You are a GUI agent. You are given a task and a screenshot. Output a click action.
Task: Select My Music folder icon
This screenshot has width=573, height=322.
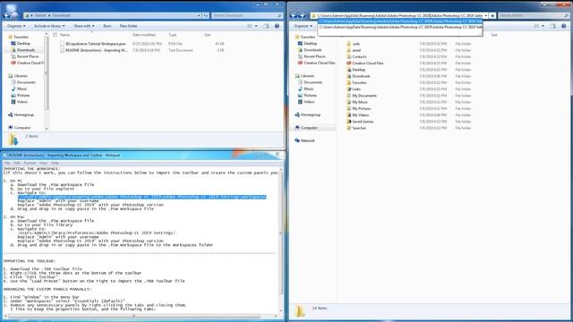tap(348, 102)
